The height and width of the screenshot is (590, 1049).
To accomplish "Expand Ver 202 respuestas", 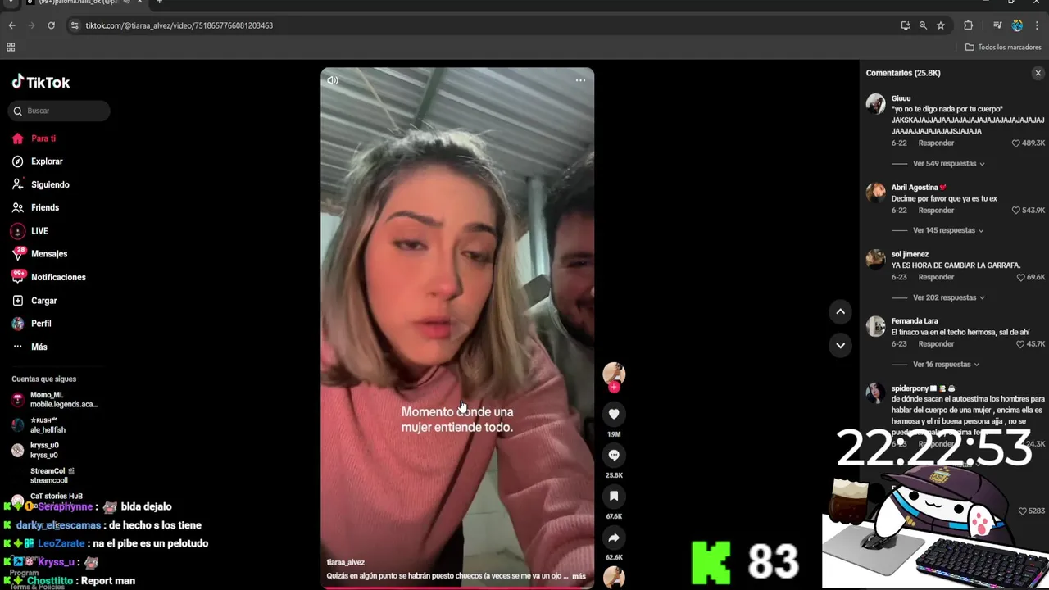I will (949, 297).
